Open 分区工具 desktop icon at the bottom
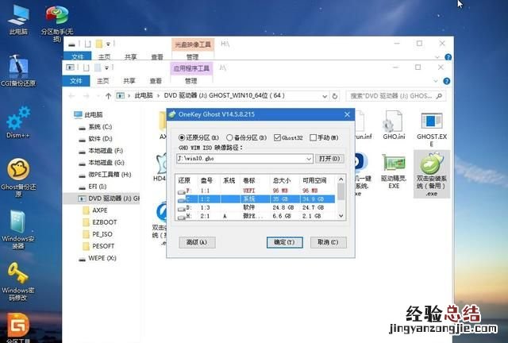Screen dimensions: 508x343 pyautogui.click(x=18, y=327)
